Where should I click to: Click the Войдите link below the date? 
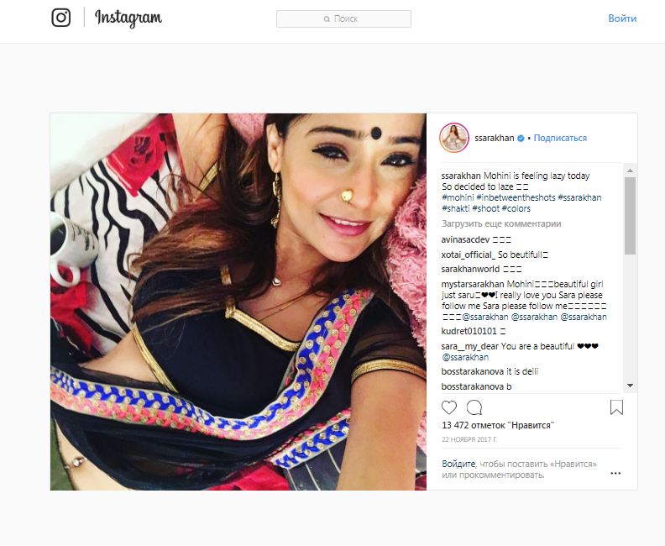pos(458,464)
